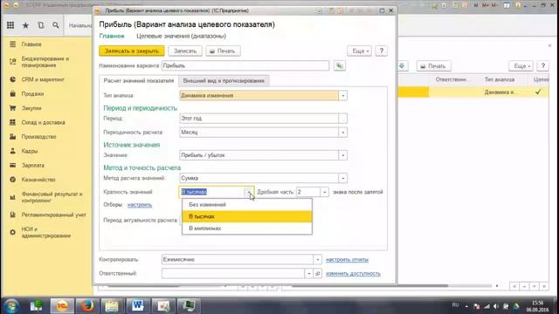
Task: Expand the Контролировать dropdown
Action: 317,260
